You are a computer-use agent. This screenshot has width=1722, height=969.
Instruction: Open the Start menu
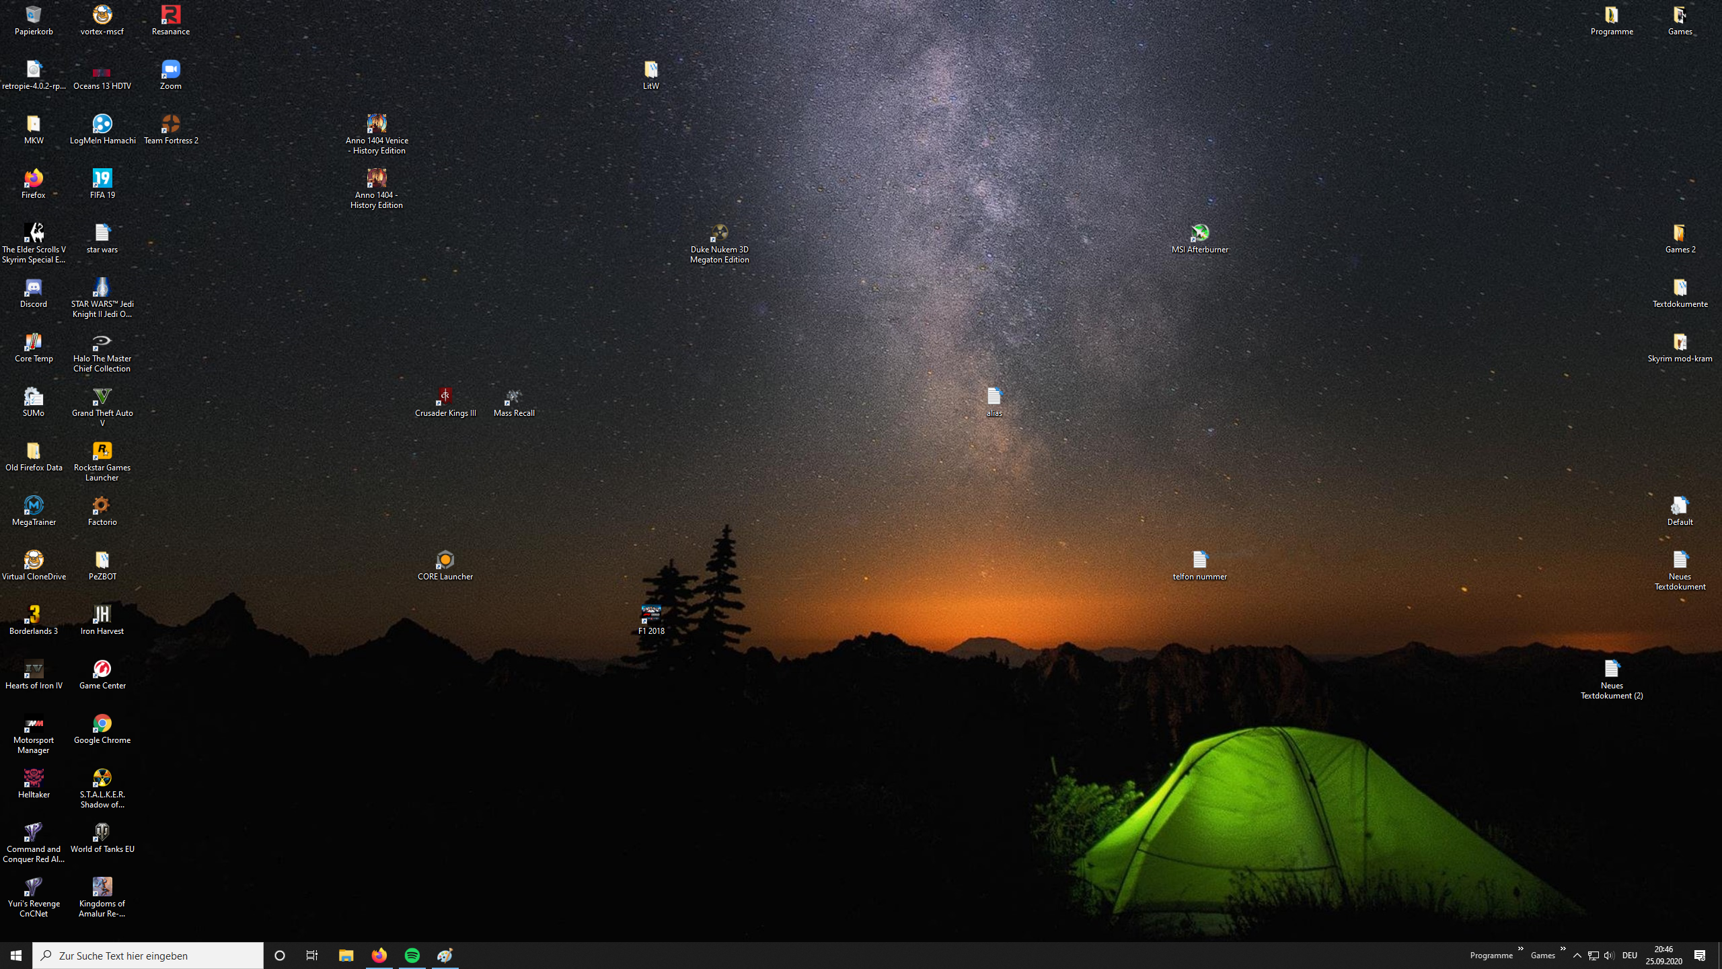[15, 955]
